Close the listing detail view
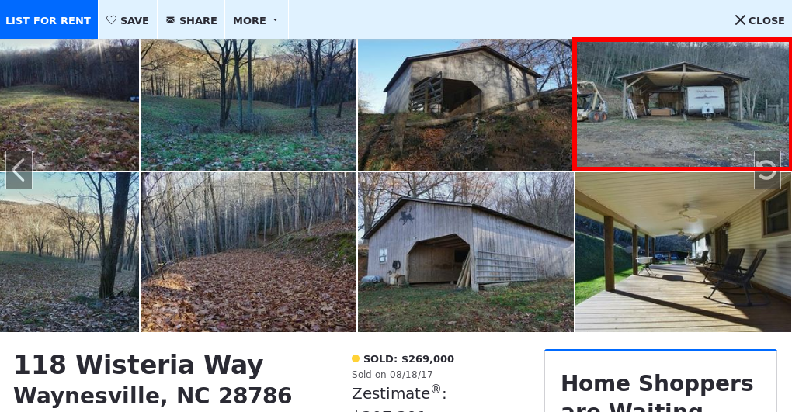The width and height of the screenshot is (792, 412). [x=759, y=20]
